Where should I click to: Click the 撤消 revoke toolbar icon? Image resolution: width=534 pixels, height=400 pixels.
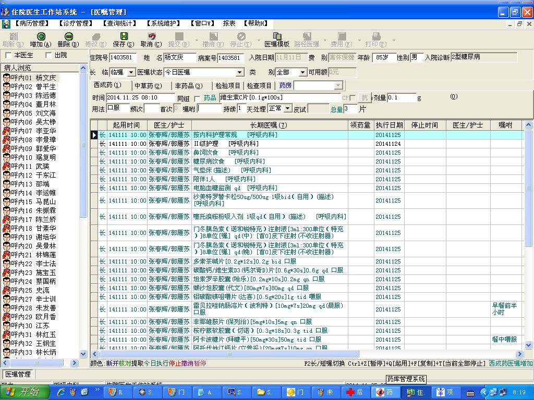[213, 36]
